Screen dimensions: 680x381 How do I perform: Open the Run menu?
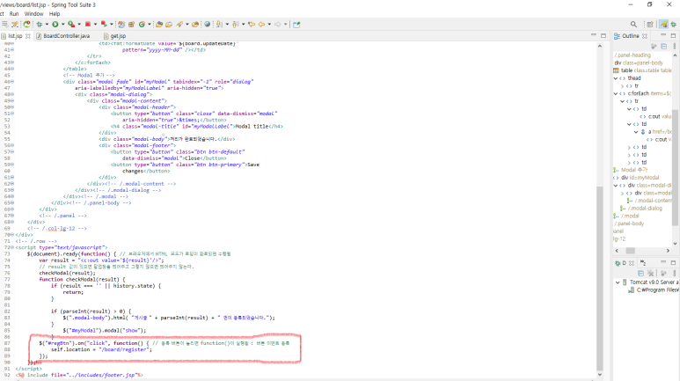coord(14,14)
